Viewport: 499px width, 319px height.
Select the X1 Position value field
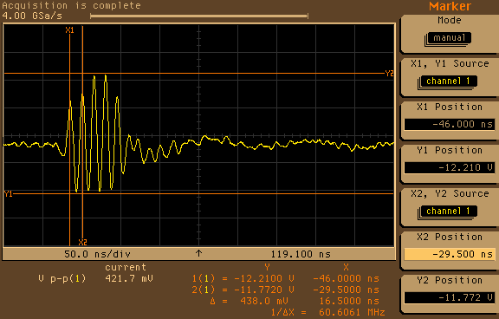[x=450, y=124]
